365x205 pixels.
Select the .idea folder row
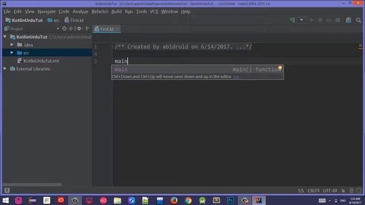pyautogui.click(x=47, y=44)
